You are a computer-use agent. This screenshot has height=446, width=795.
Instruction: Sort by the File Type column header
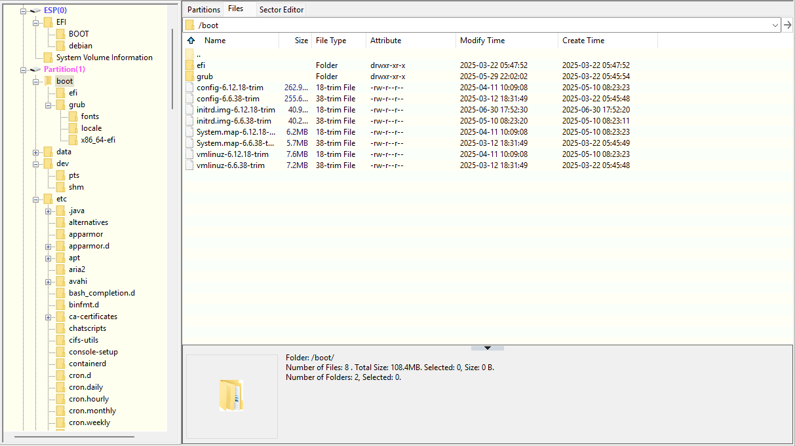tap(339, 41)
